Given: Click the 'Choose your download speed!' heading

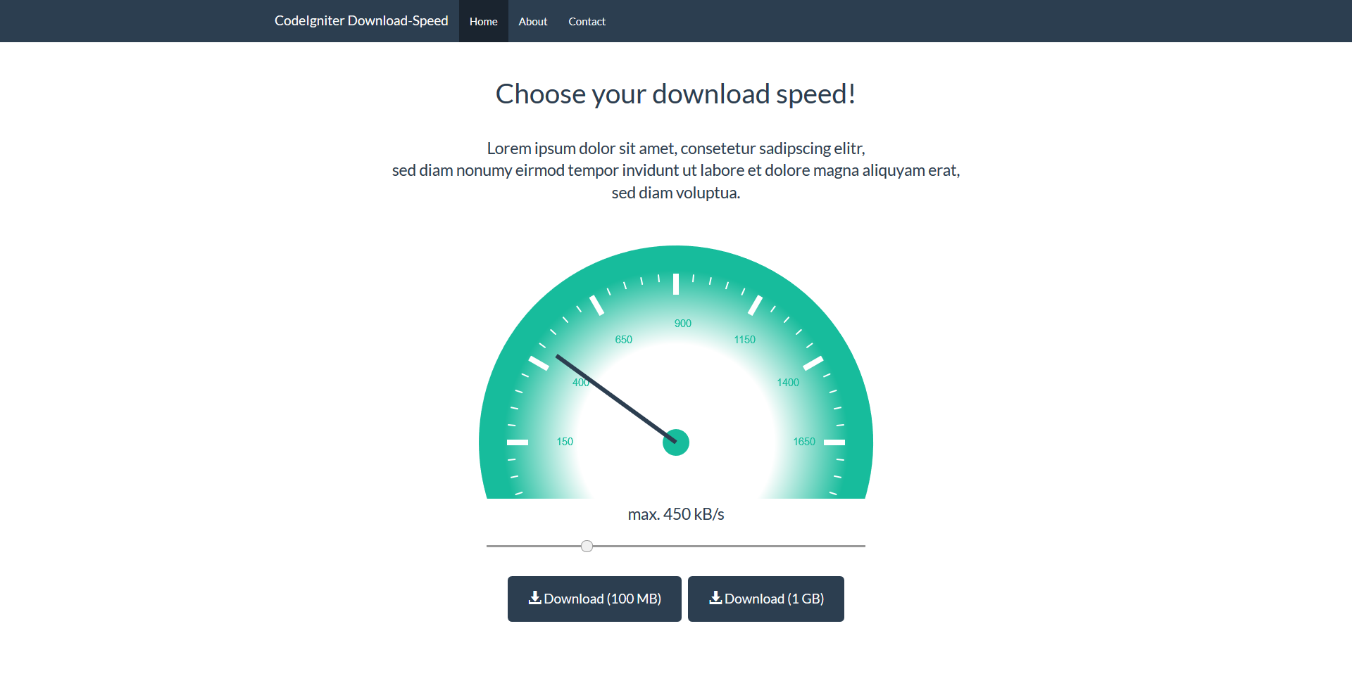Looking at the screenshot, I should (x=676, y=94).
